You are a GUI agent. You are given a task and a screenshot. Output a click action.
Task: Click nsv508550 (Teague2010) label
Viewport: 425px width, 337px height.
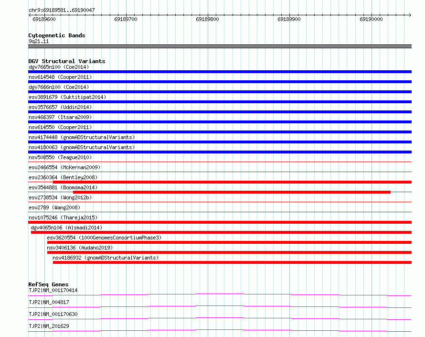(60, 157)
